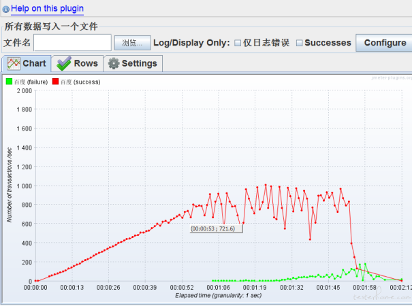Toggle the 仅日志错误 checkbox

coord(238,43)
